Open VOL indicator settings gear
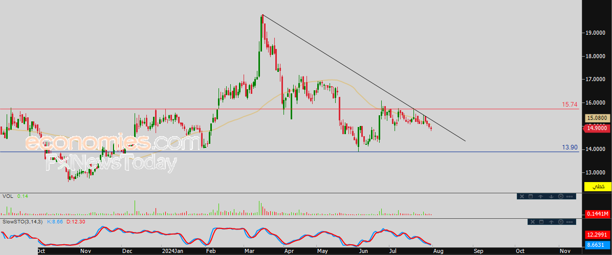Viewport: 612px width, 255px height. [x=561, y=196]
